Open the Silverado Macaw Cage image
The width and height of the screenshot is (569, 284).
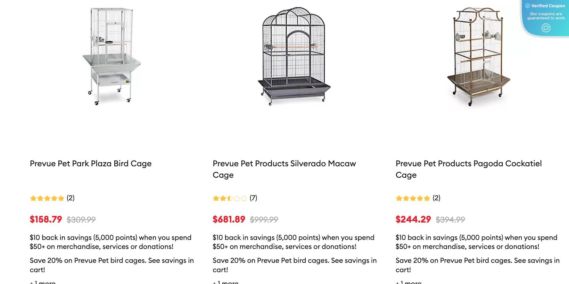[294, 56]
